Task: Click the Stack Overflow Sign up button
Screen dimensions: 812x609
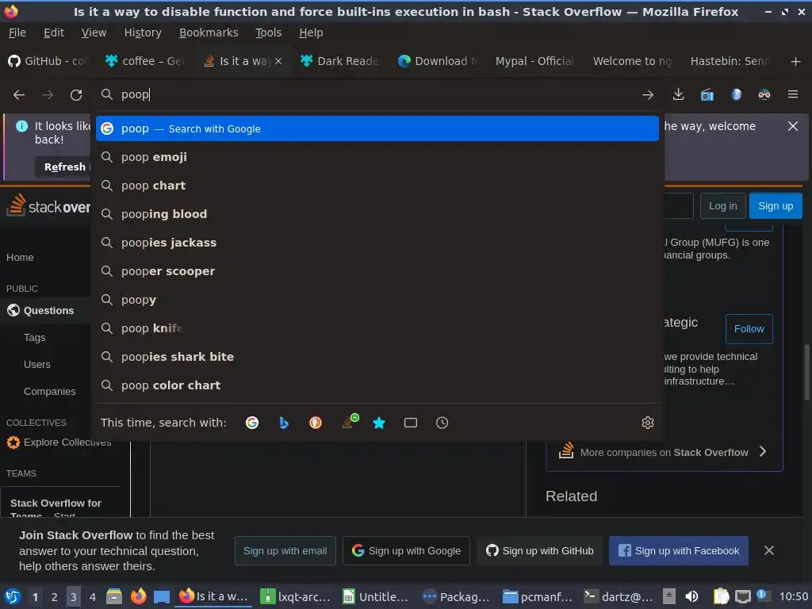Action: (776, 205)
